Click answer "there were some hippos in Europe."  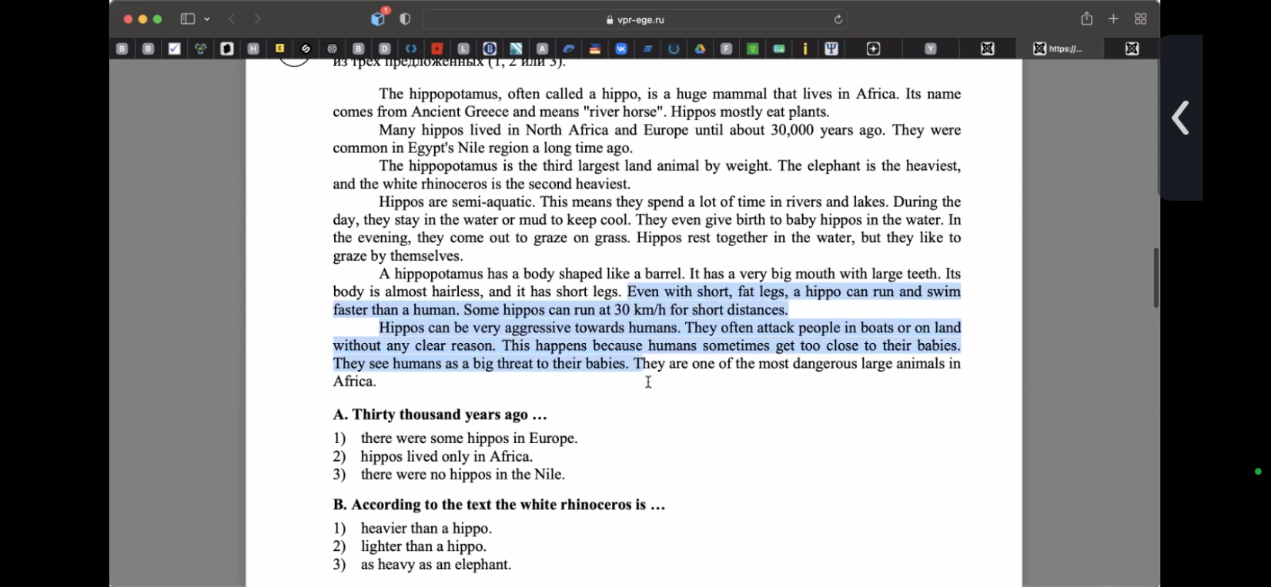[469, 439]
